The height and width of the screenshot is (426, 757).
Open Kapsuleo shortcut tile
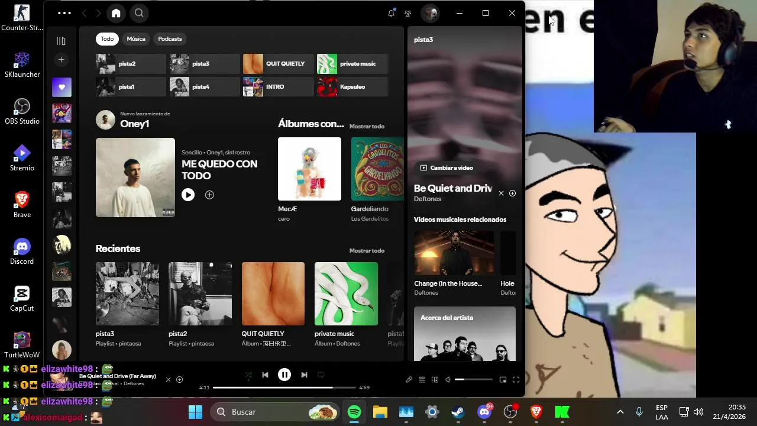coord(352,87)
